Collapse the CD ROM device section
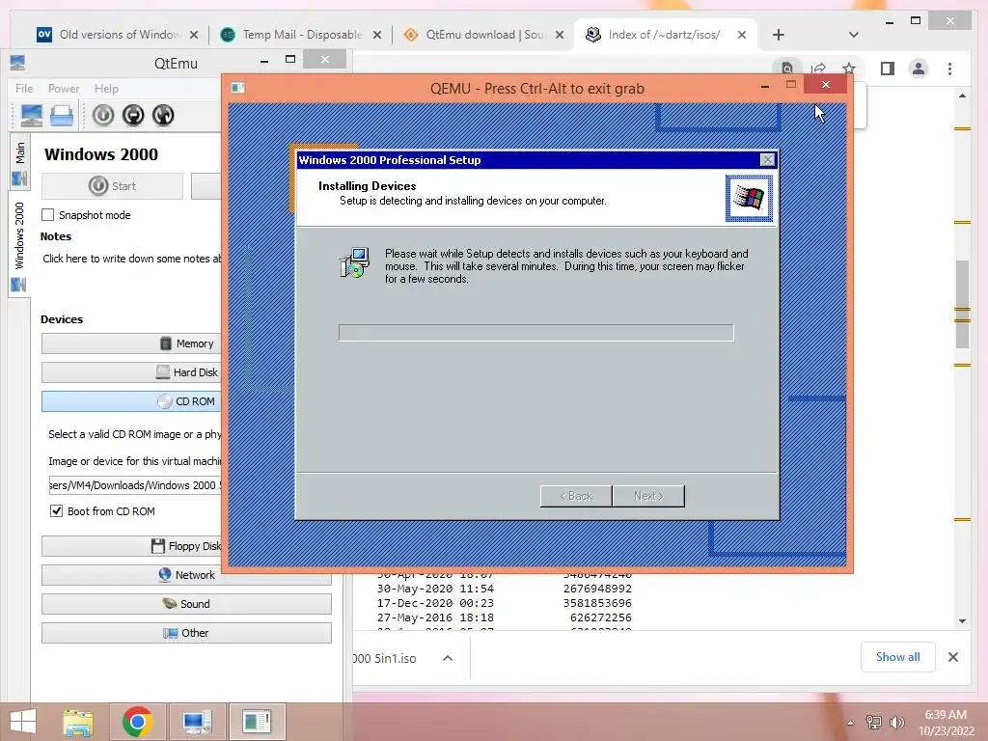Screen dimensions: 988x741 (131, 401)
